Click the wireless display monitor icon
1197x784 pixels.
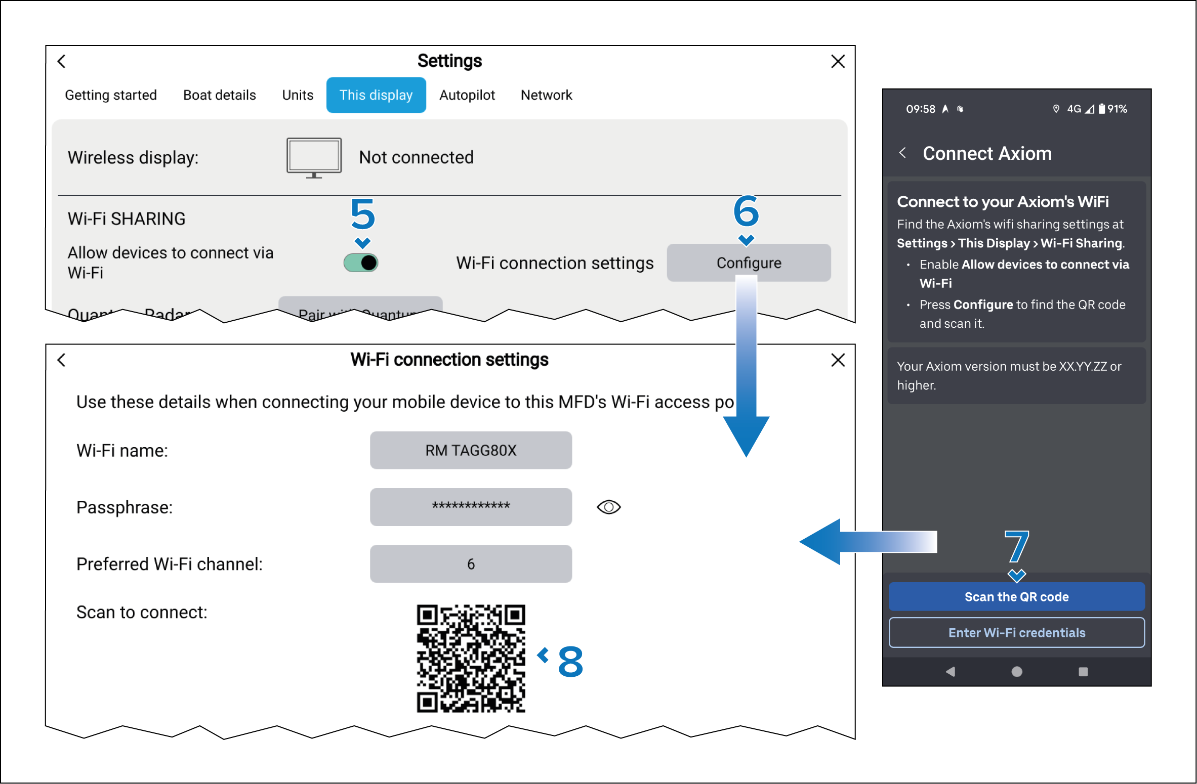click(x=314, y=157)
